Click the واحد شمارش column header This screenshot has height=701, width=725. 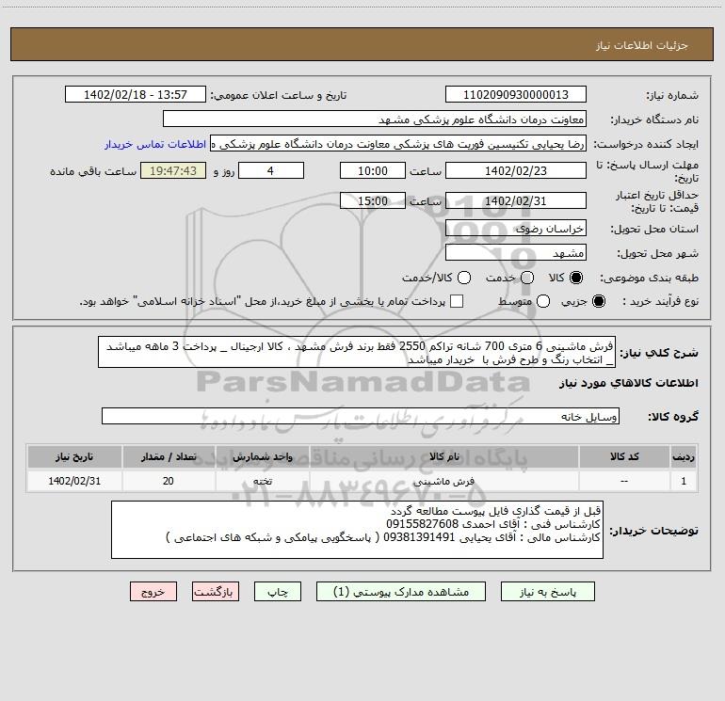coord(262,456)
